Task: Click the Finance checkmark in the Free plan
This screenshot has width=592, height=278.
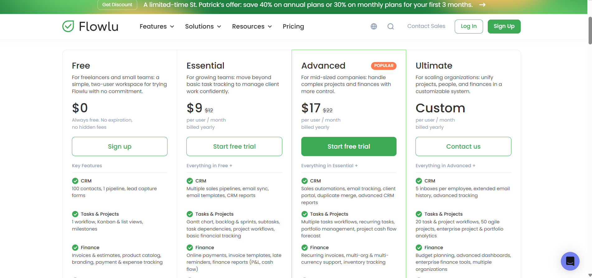Action: tap(75, 247)
